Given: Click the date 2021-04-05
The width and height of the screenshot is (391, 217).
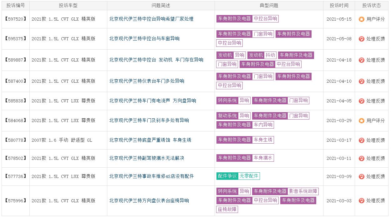Looking at the screenshot, I should tap(339, 101).
